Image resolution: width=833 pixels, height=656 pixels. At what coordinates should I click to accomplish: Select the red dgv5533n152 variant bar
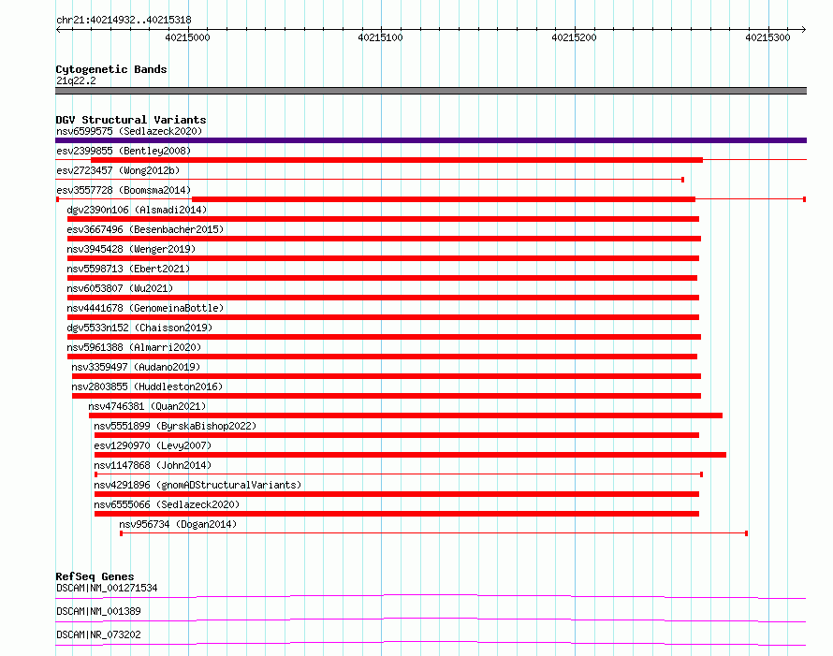pyautogui.click(x=384, y=337)
